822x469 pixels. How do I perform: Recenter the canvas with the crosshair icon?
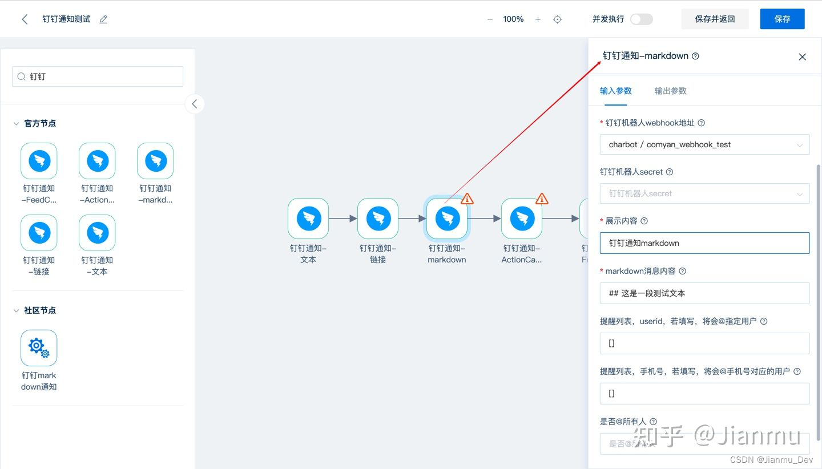pos(558,19)
